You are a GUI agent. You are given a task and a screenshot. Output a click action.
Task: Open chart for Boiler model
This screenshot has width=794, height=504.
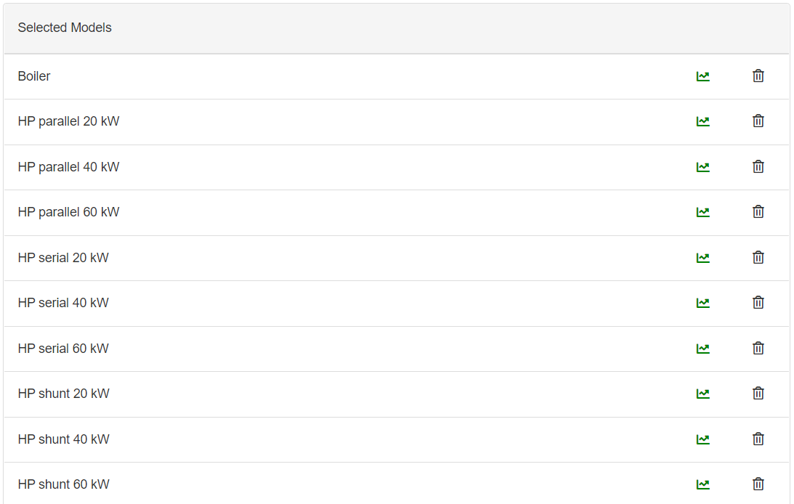pos(702,76)
